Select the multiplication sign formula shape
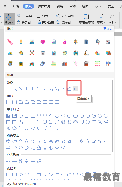The width and height of the screenshot is (122, 187). [x=21, y=161]
